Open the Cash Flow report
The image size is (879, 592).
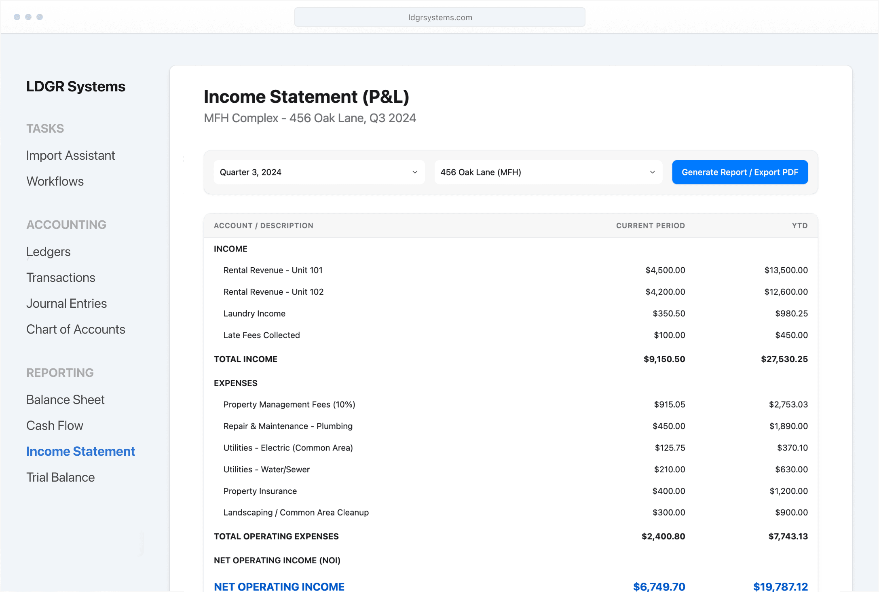click(x=55, y=425)
